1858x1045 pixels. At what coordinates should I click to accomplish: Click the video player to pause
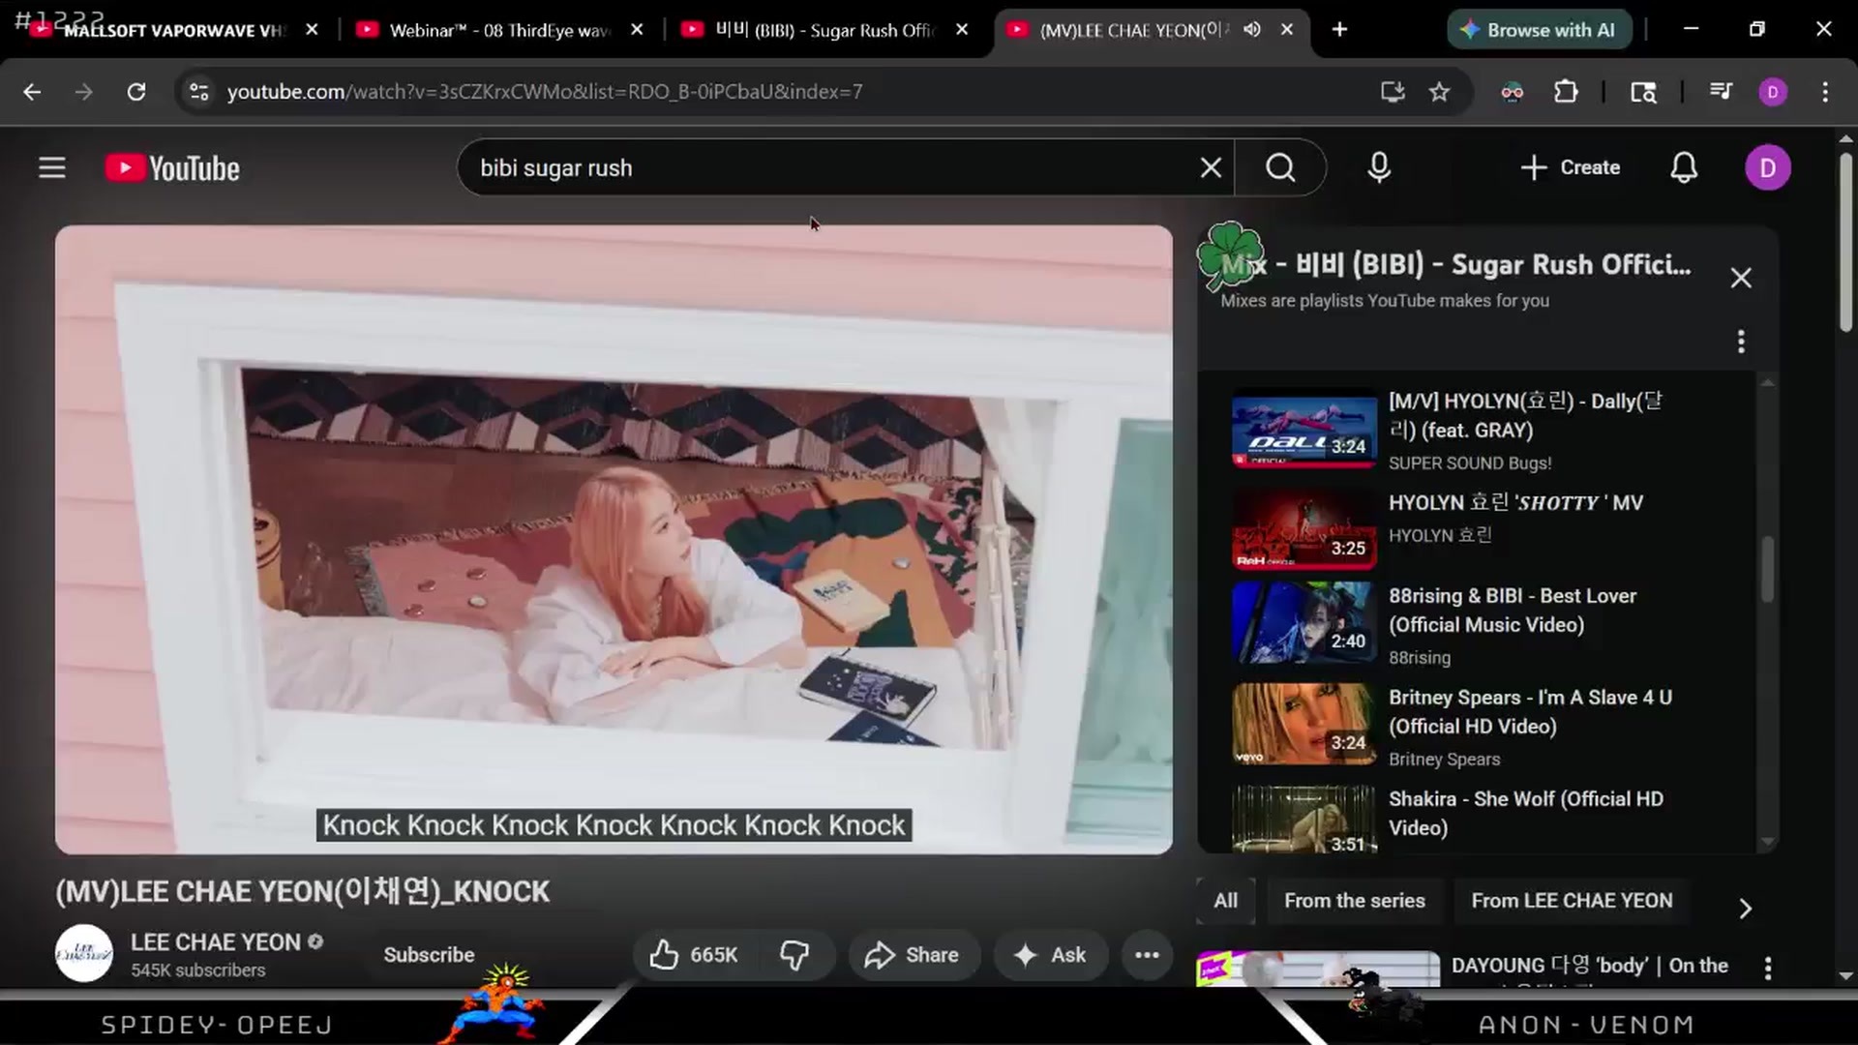point(614,540)
